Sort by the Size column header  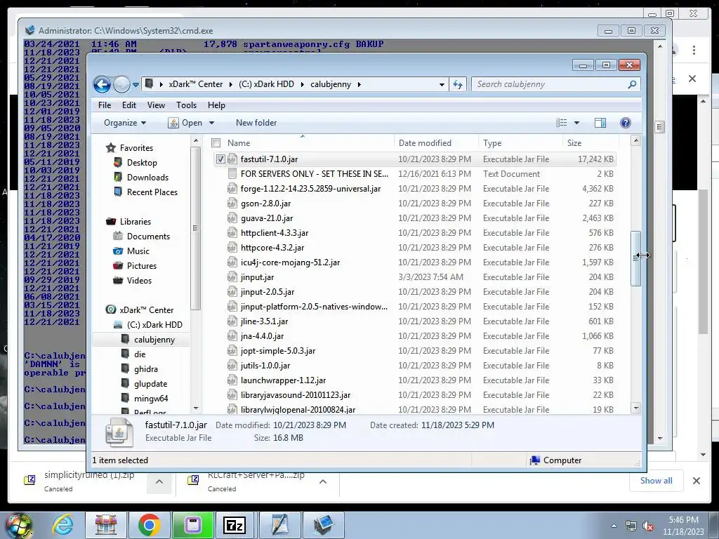pyautogui.click(x=590, y=143)
